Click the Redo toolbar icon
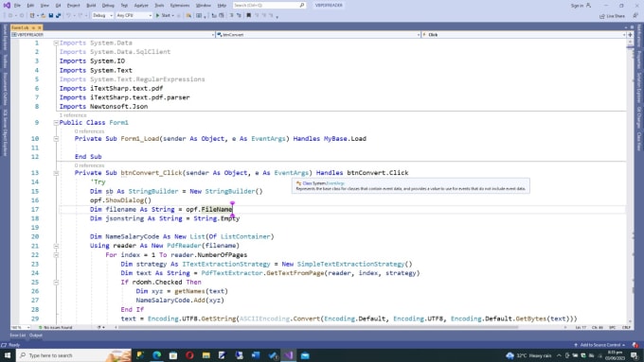This screenshot has height=362, width=644. pyautogui.click(x=80, y=15)
